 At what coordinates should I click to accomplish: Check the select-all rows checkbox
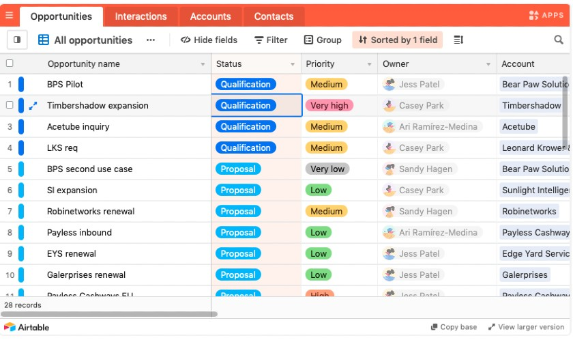(x=10, y=63)
